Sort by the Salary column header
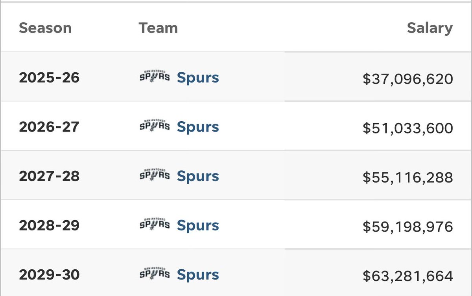 coord(430,28)
